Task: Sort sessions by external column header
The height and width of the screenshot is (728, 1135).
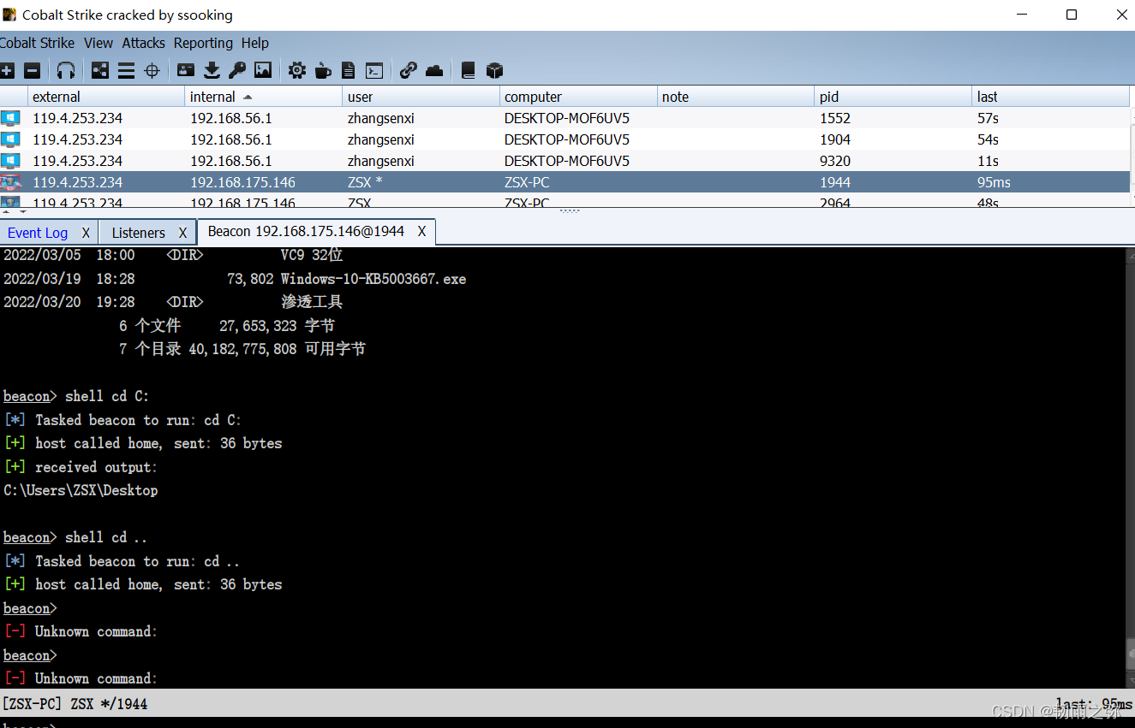Action: coord(106,97)
